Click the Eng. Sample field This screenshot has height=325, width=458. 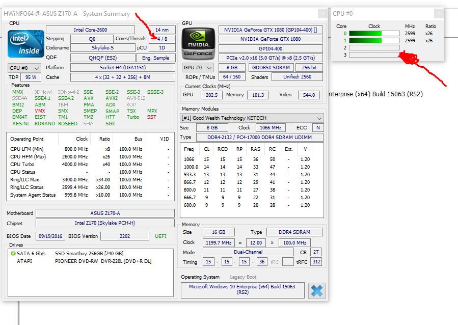156,58
